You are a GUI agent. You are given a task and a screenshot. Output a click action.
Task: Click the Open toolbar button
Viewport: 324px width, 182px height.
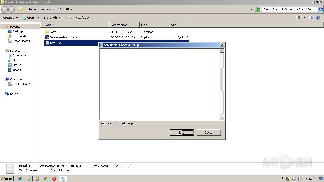point(29,18)
